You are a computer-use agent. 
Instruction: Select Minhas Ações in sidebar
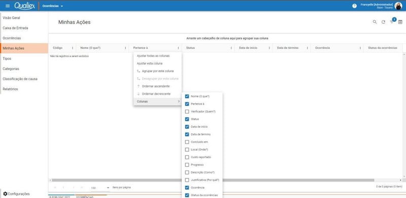24,48
